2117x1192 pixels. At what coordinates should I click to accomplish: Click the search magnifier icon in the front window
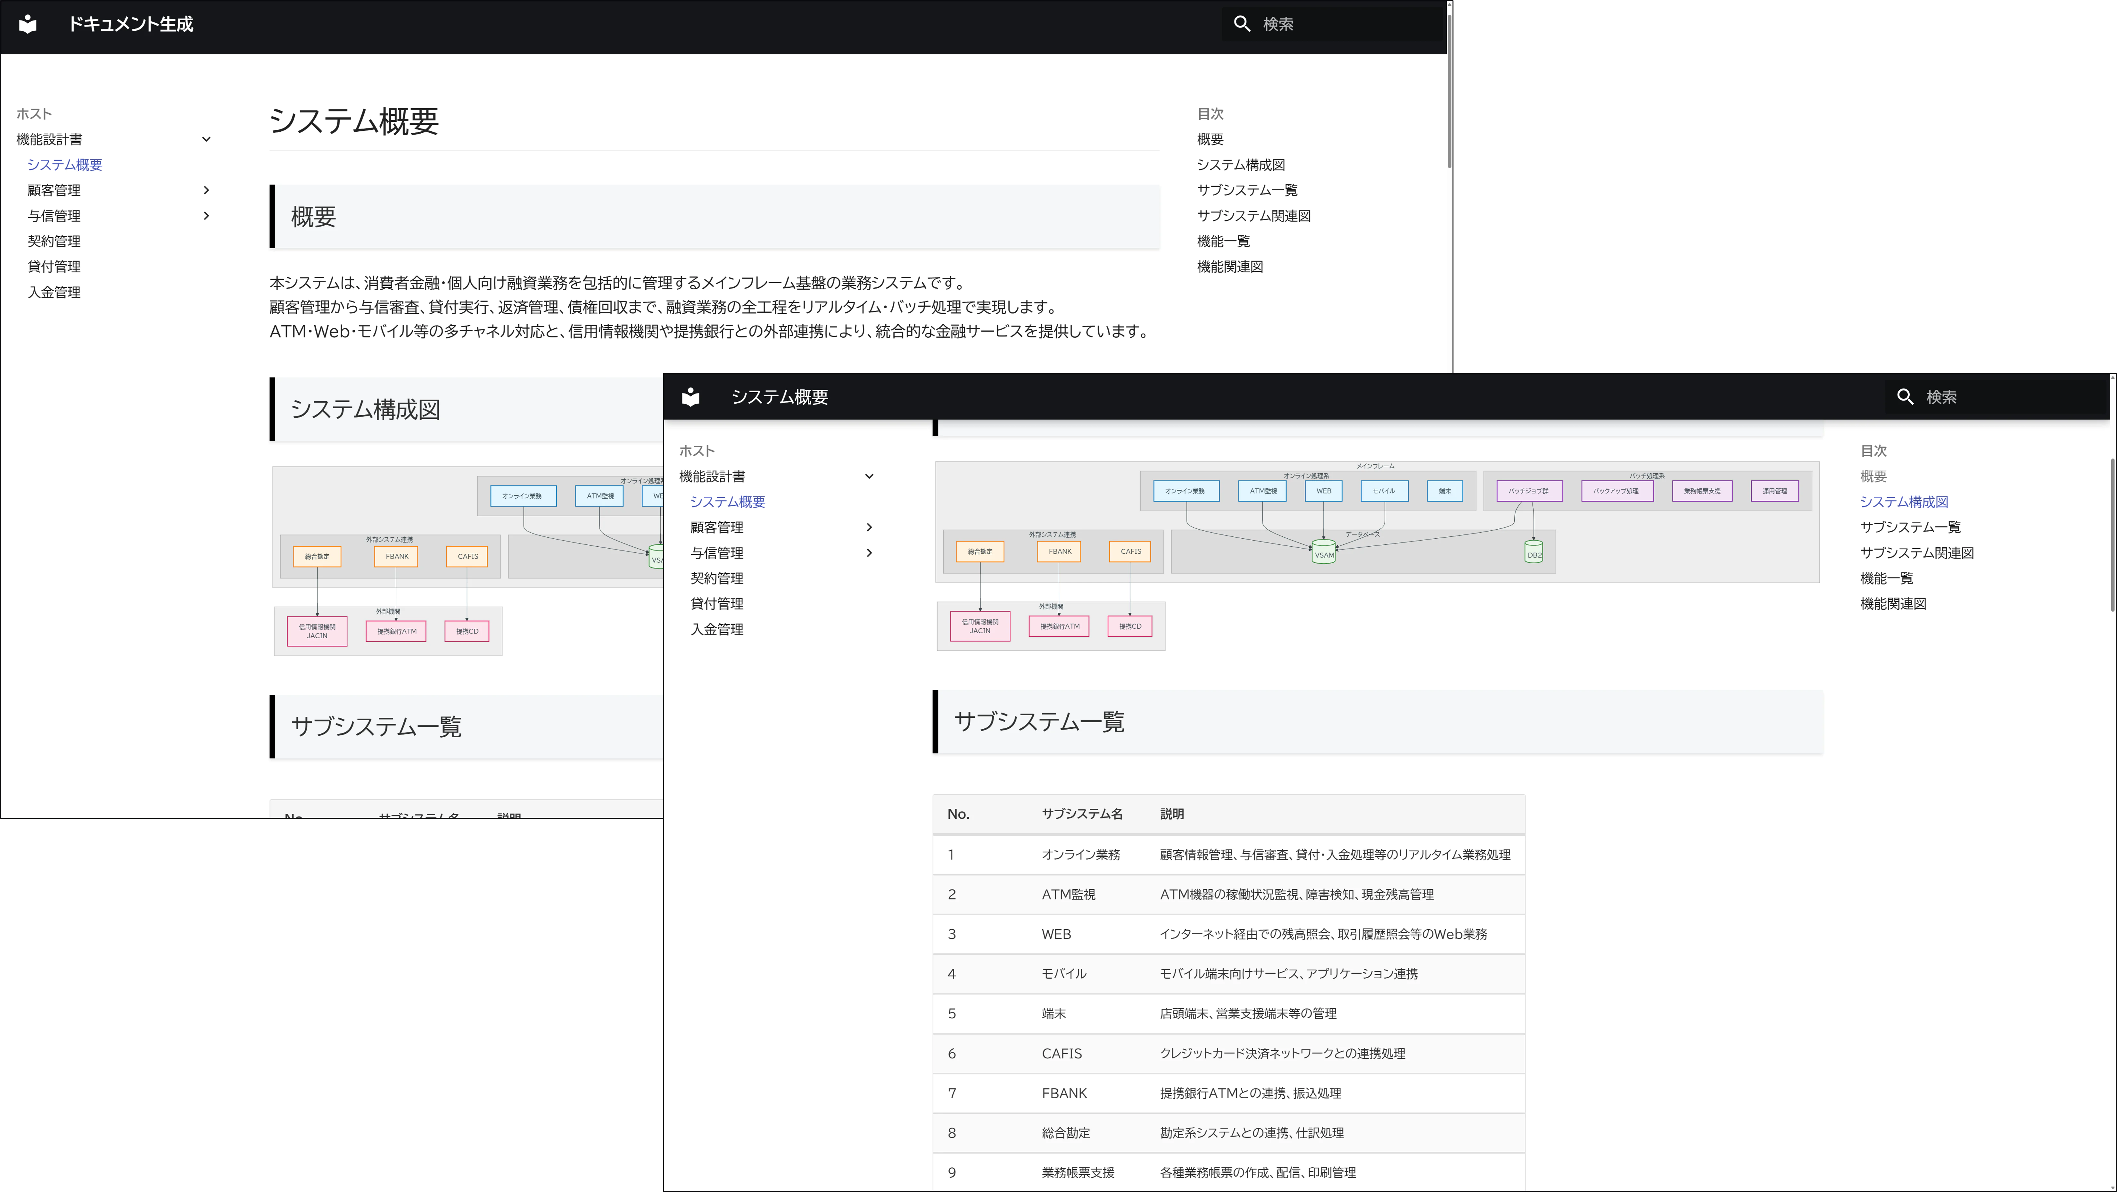[x=1905, y=397]
